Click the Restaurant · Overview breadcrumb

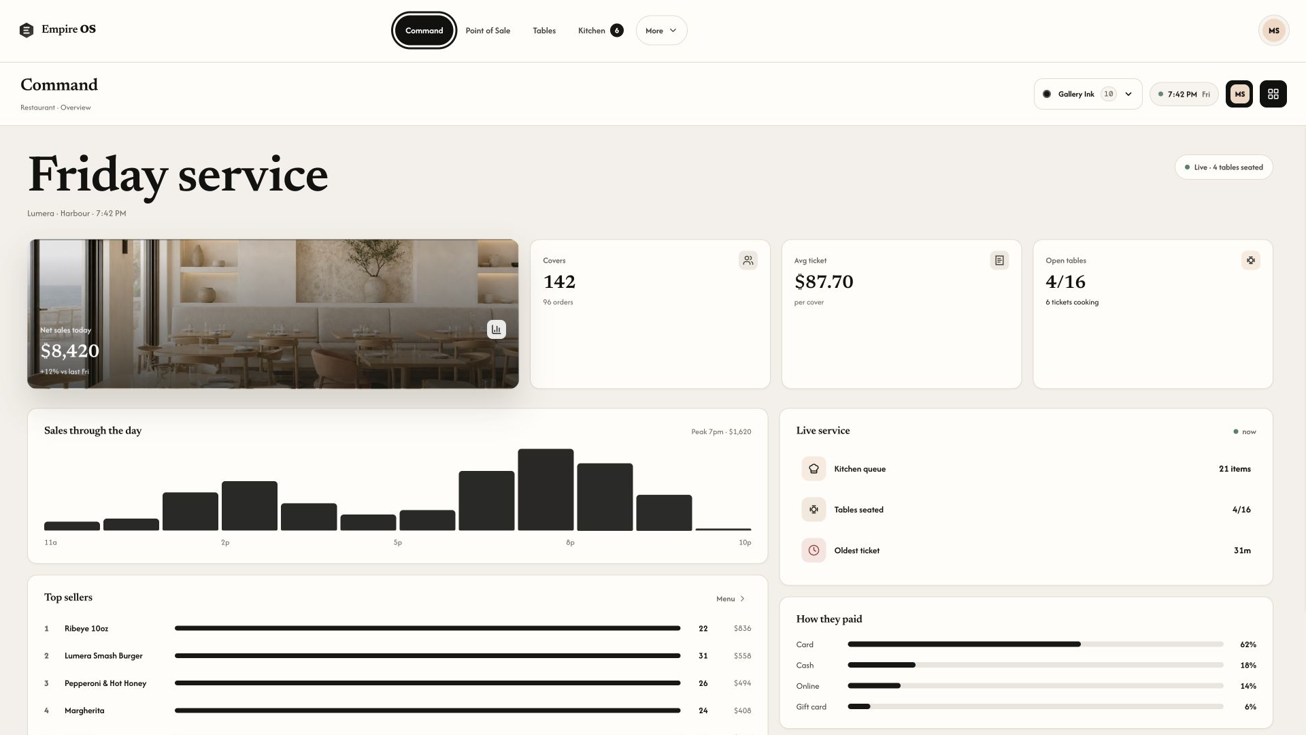pos(56,108)
